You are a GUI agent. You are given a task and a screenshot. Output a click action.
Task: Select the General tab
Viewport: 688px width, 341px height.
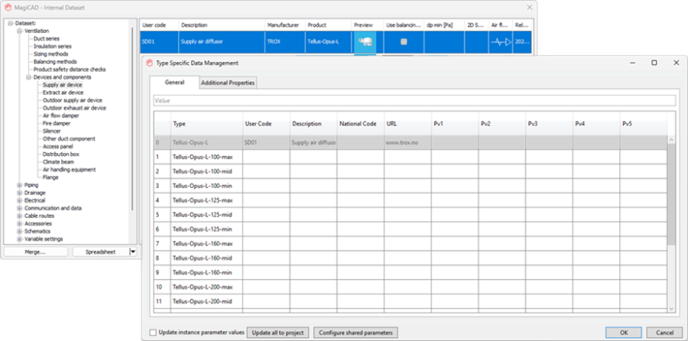pyautogui.click(x=174, y=83)
